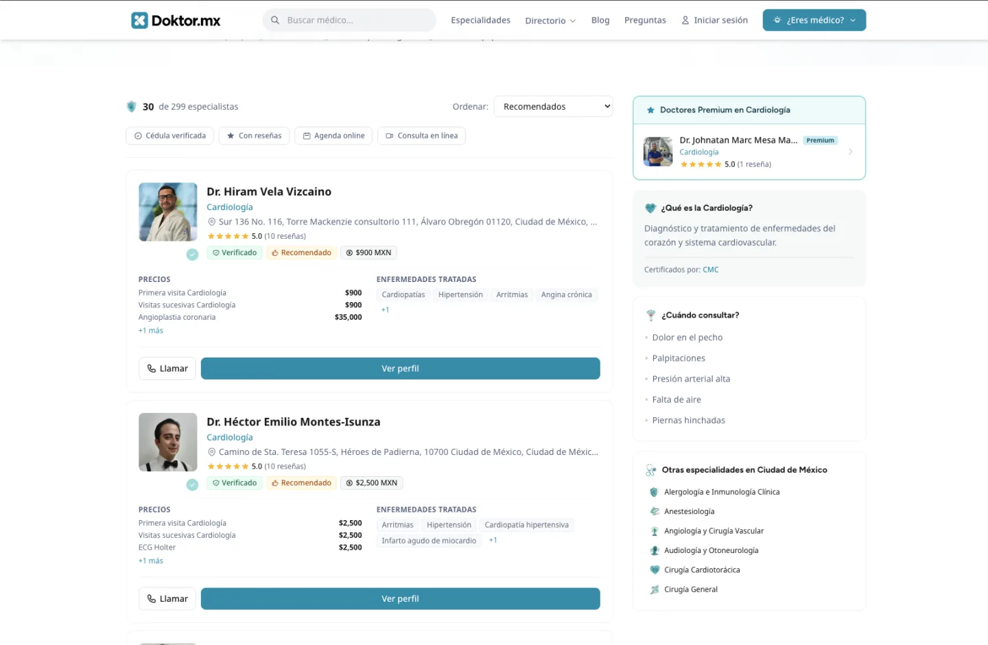Click Angioplastia coronaria price row

pos(250,318)
